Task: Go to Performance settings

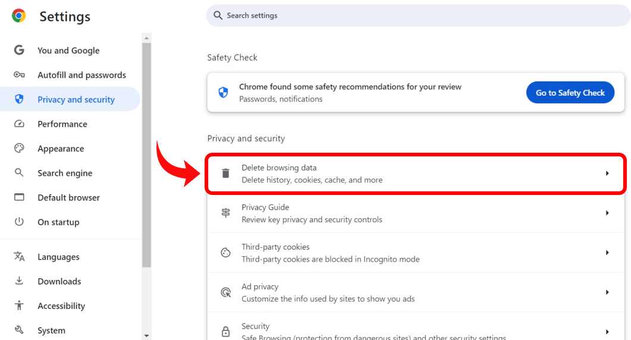Action: click(x=70, y=124)
